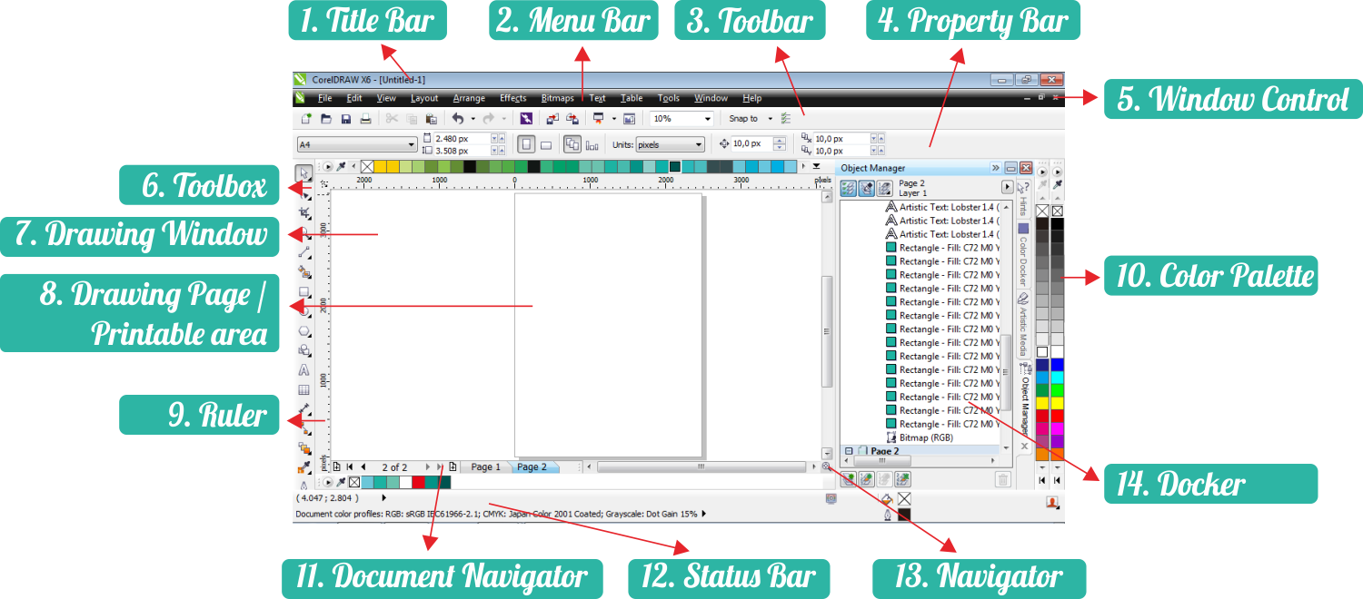Pick the black swatch highlighted in top palette
This screenshot has height=599, width=1363.
675,167
